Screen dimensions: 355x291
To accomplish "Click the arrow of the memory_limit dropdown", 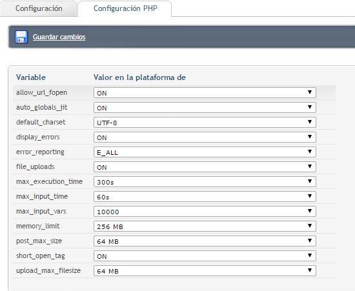I will [x=310, y=226].
